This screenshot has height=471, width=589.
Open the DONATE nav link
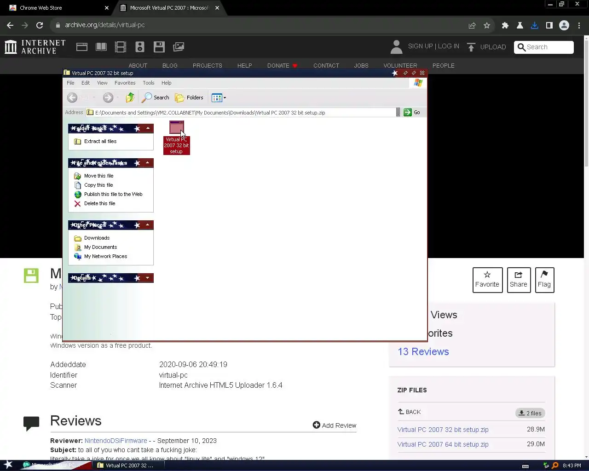pyautogui.click(x=283, y=66)
